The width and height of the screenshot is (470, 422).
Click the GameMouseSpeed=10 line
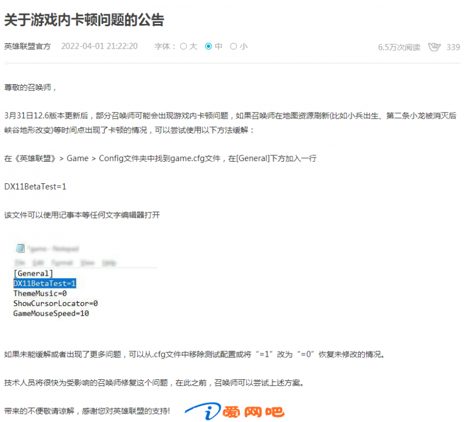pos(51,314)
